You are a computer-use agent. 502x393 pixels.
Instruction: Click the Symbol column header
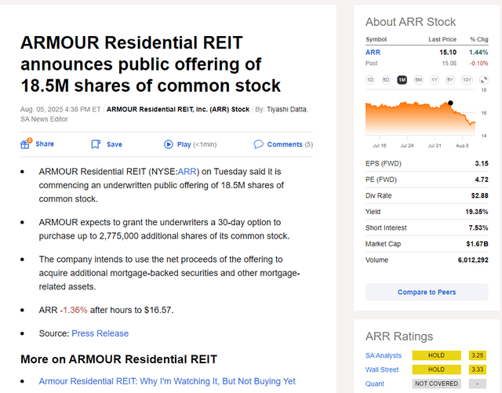click(x=376, y=39)
